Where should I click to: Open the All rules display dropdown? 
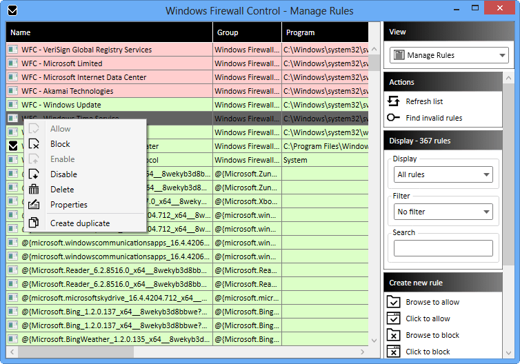coord(443,174)
